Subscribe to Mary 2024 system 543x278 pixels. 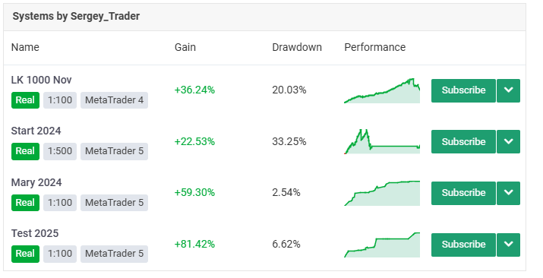[x=463, y=193]
